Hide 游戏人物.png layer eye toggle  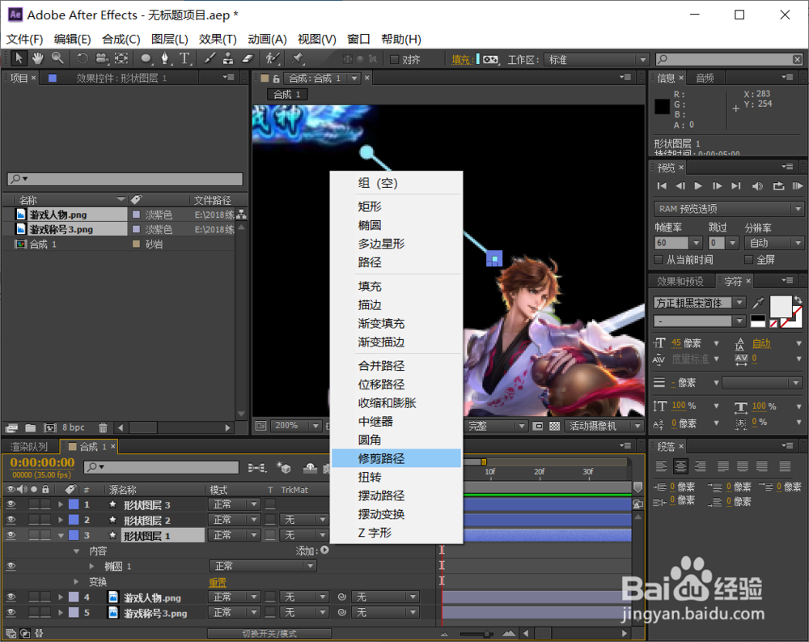coord(11,597)
